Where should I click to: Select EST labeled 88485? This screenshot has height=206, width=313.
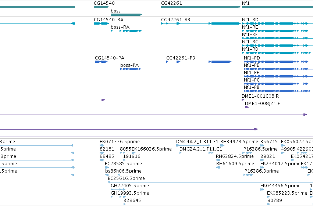pyautogui.click(x=102, y=160)
